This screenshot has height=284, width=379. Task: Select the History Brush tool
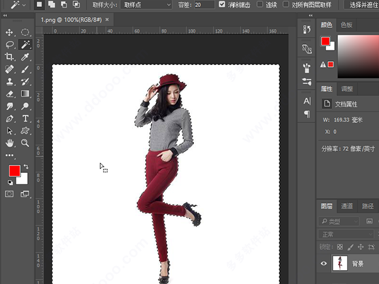(x=25, y=81)
